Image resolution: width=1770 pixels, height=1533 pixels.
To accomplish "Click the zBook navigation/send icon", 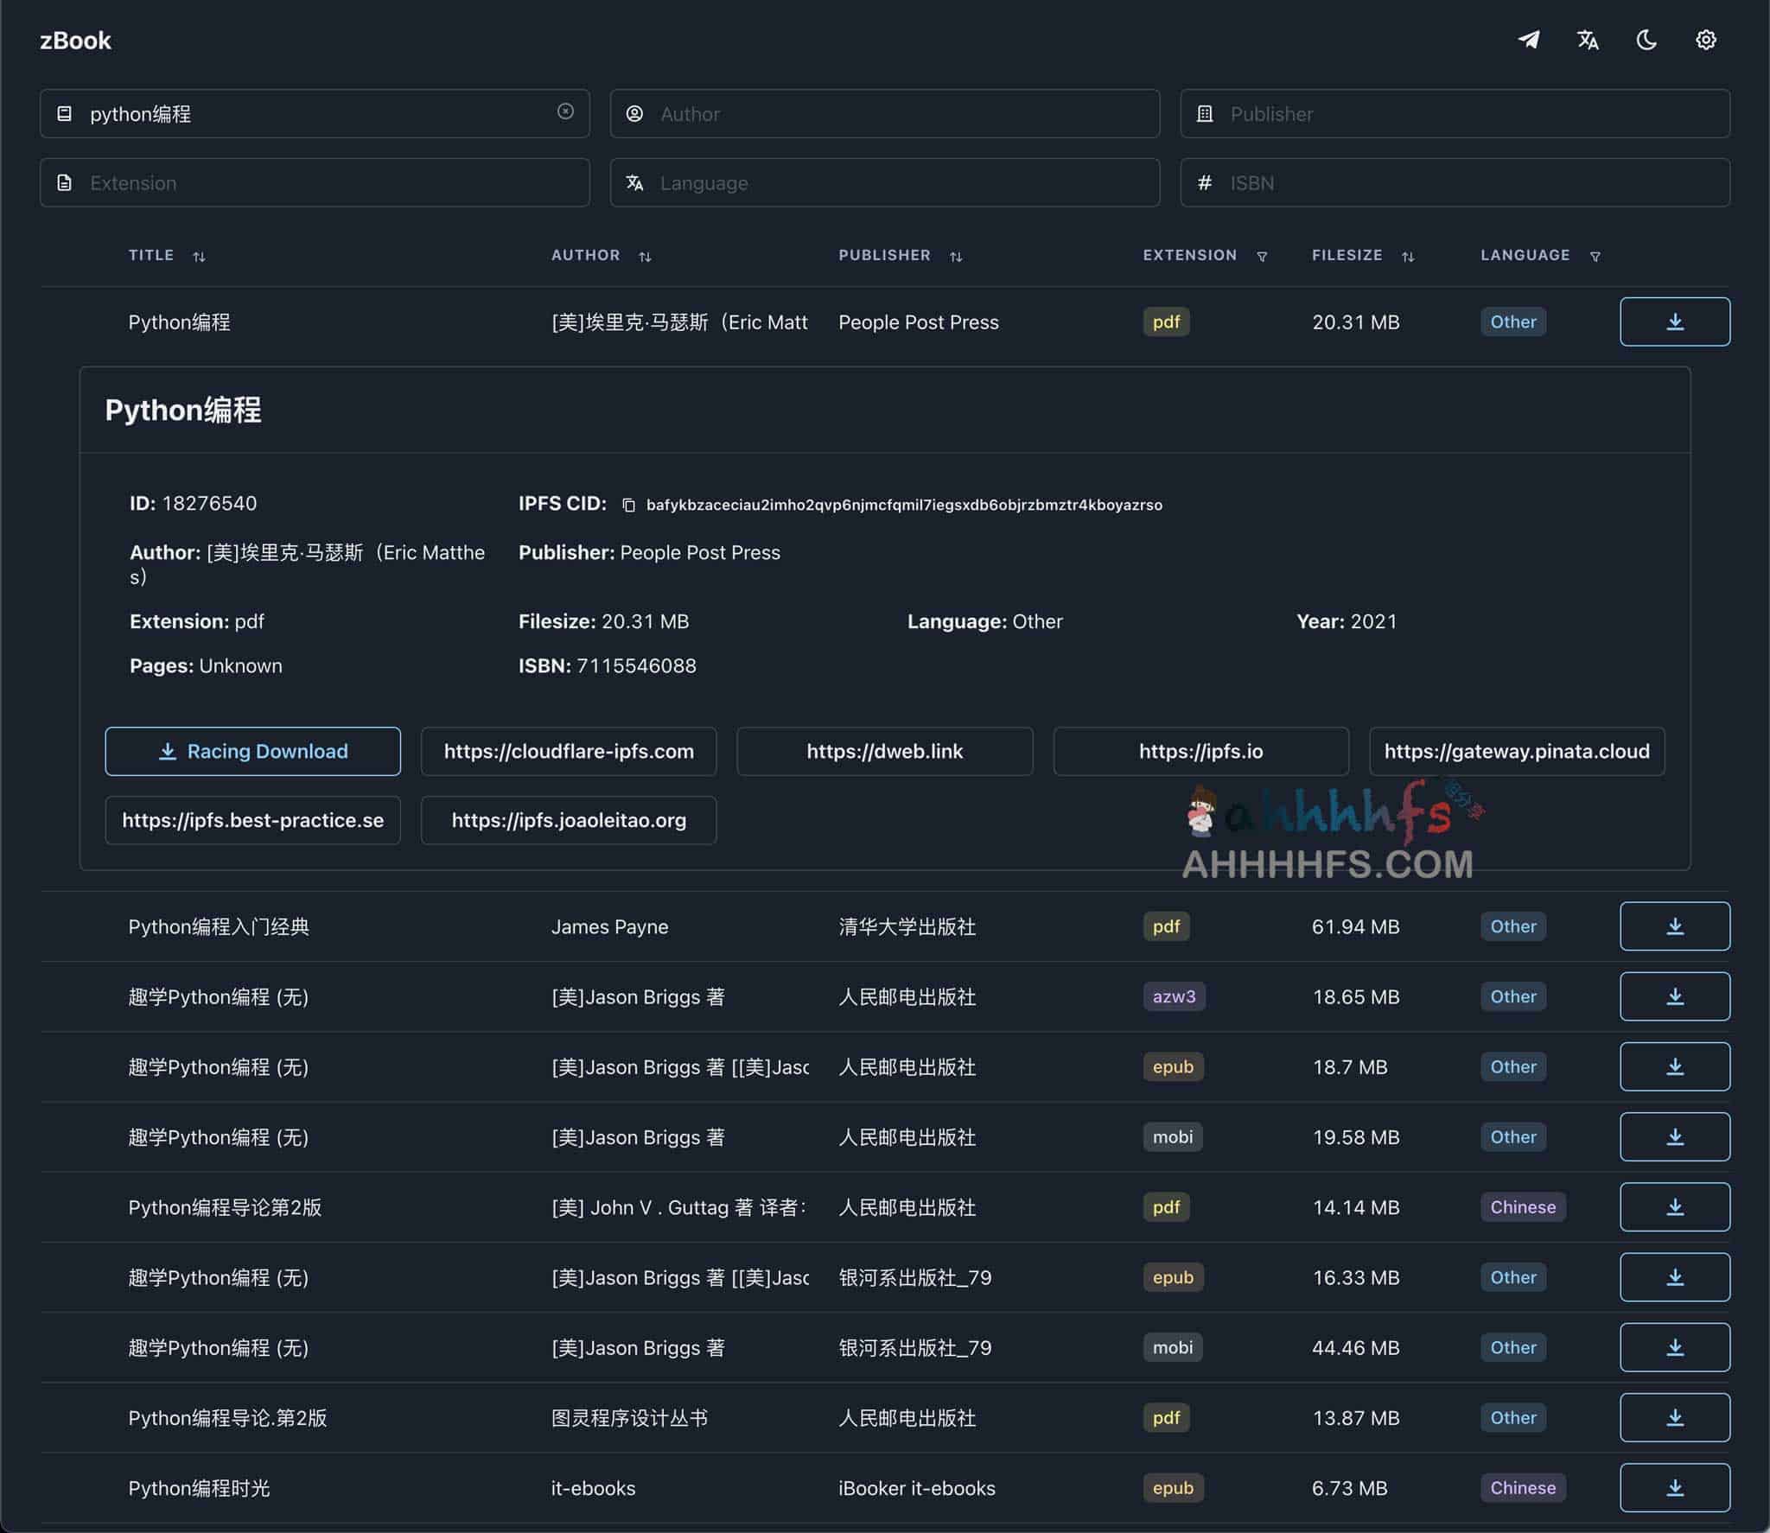I will click(1529, 39).
